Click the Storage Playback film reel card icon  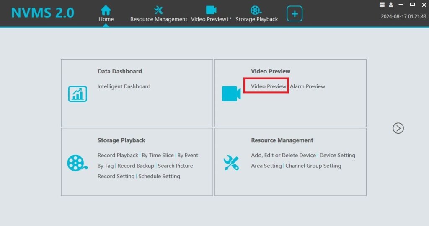[x=78, y=163]
